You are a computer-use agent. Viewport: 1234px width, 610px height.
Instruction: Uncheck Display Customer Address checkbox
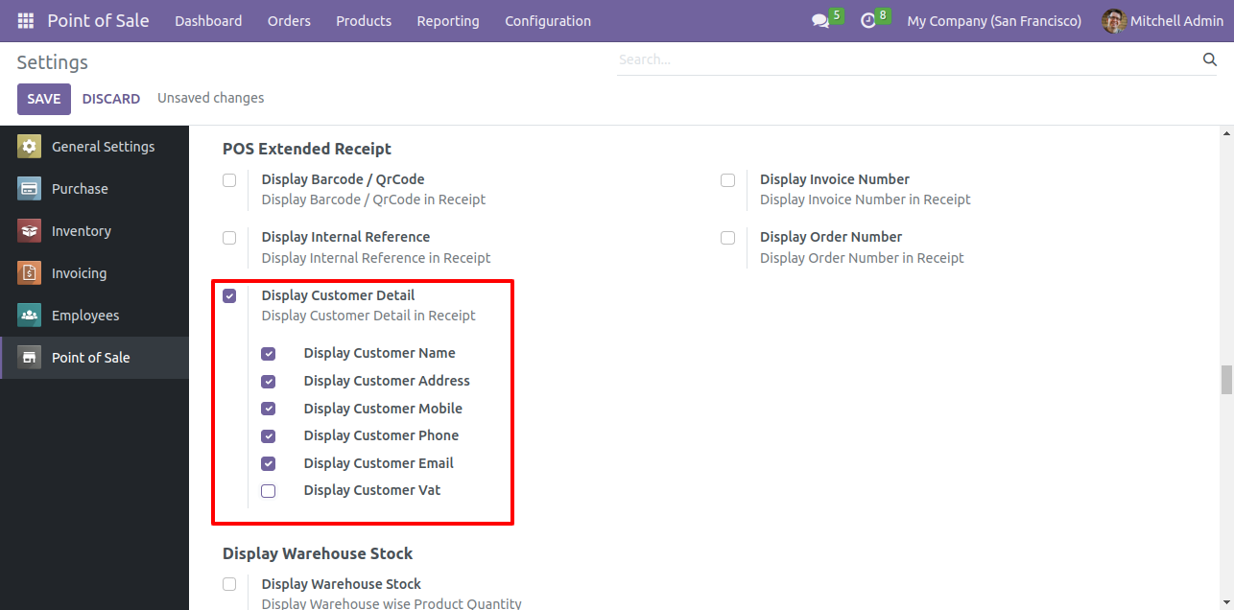(269, 382)
